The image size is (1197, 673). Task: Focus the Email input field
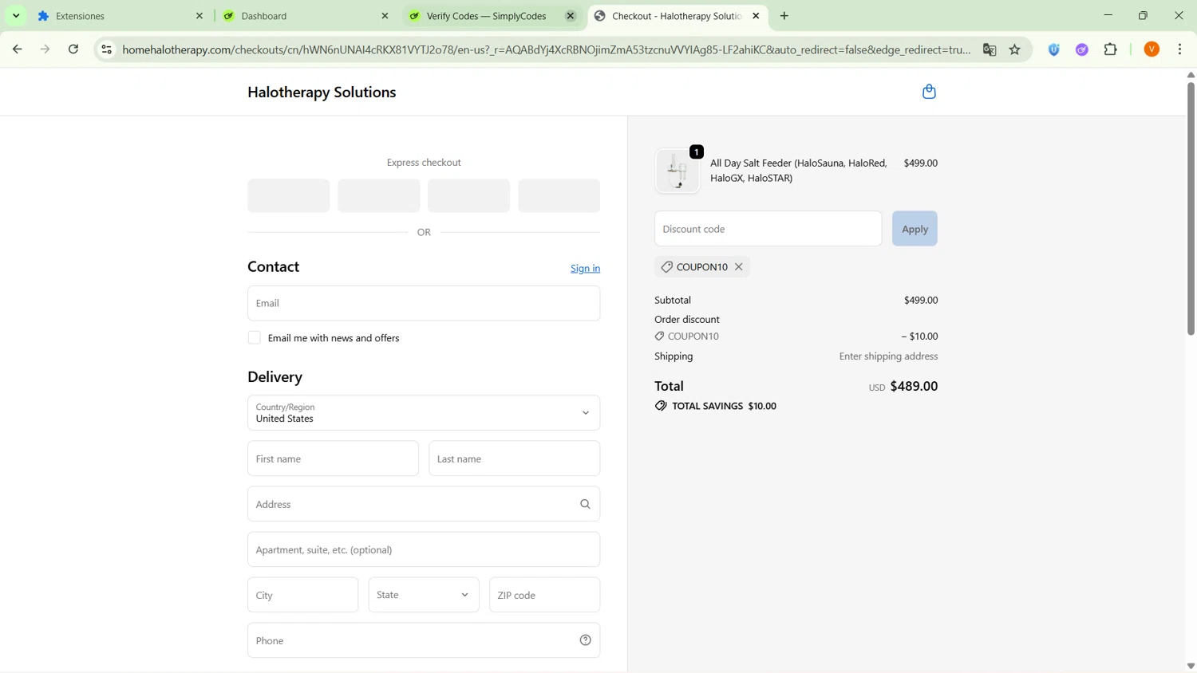click(x=424, y=303)
